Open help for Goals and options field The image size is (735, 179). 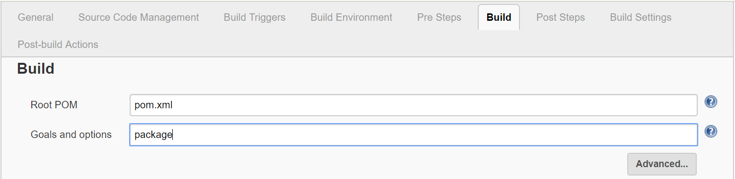711,132
